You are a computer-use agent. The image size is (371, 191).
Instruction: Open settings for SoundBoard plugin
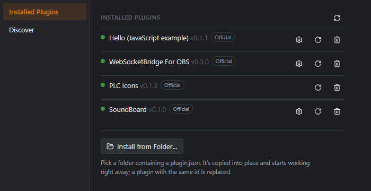(x=299, y=111)
